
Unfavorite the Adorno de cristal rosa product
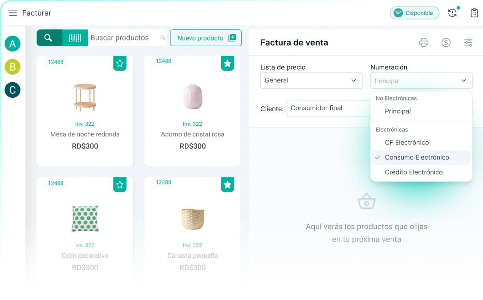pos(227,64)
